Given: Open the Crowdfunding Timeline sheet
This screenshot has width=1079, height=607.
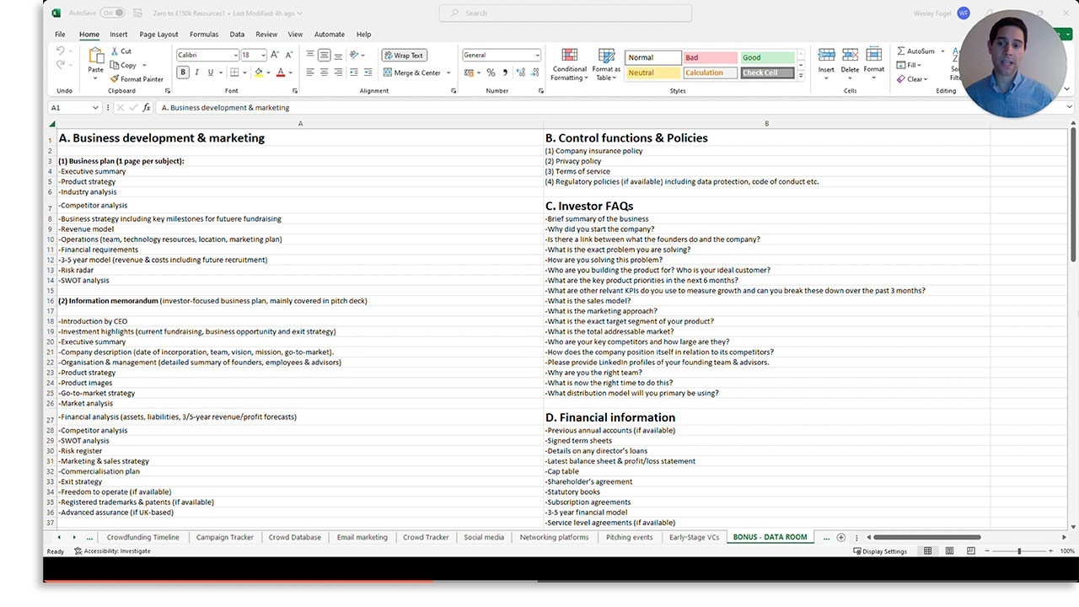Looking at the screenshot, I should (x=143, y=537).
